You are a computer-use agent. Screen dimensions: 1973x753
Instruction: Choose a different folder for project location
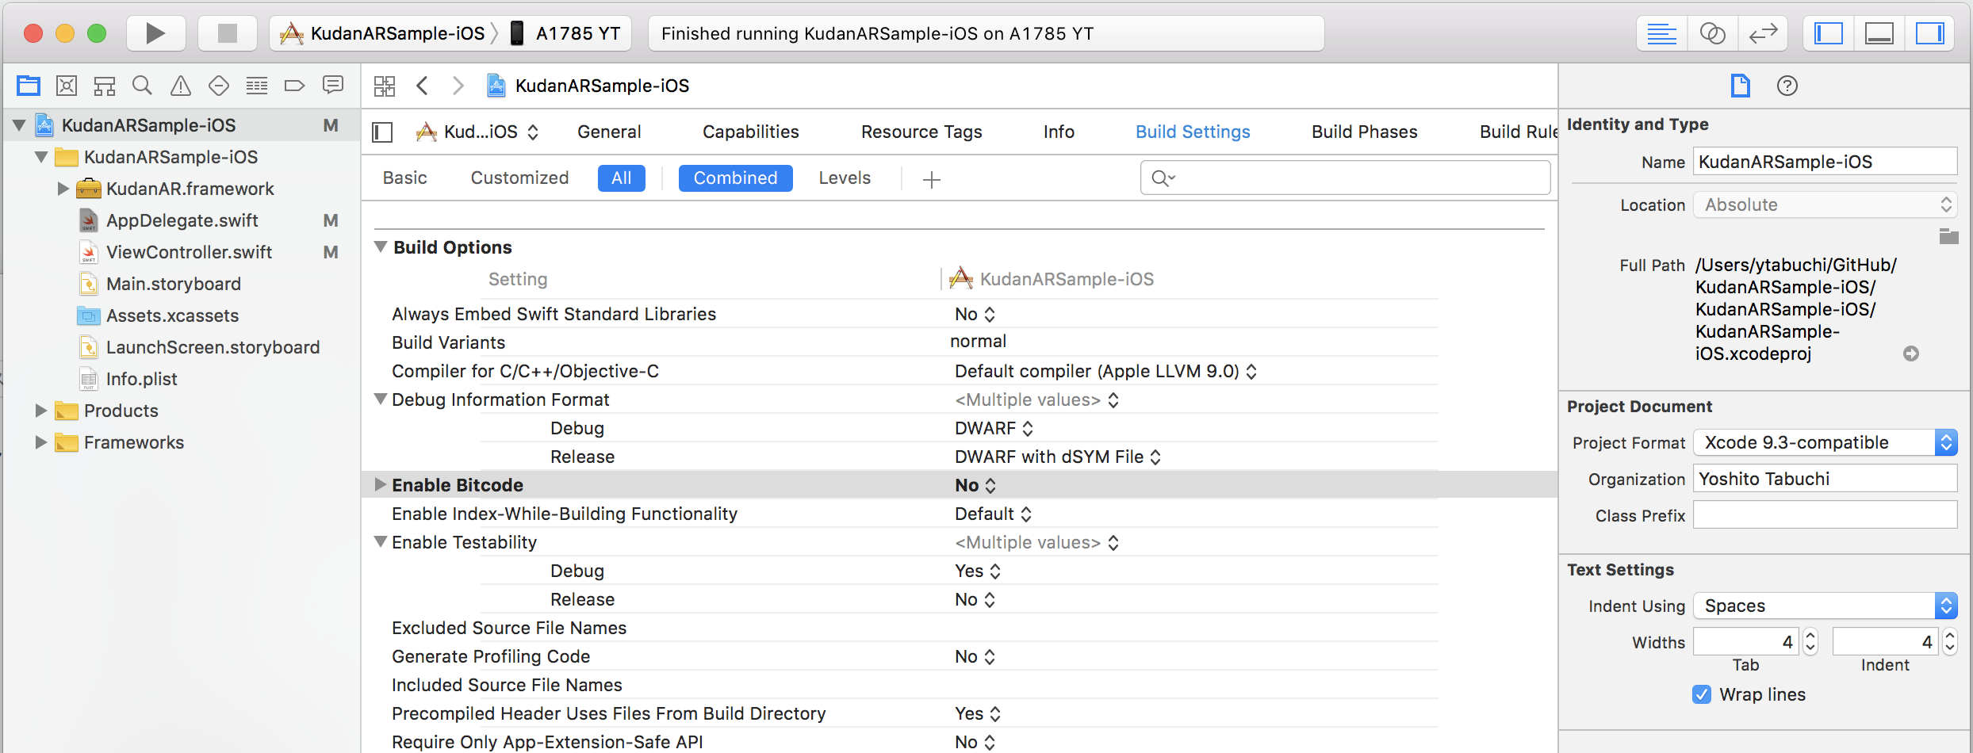point(1948,236)
